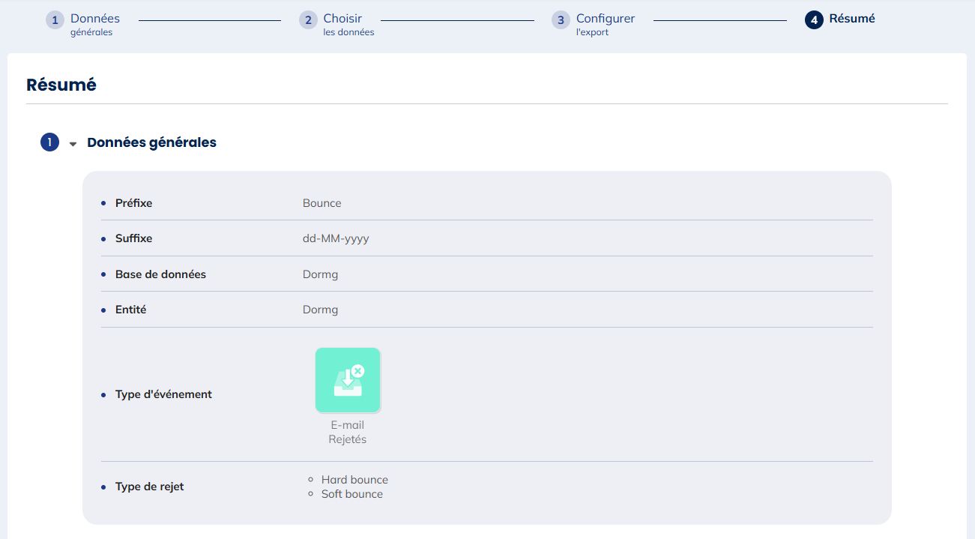Click the Soft bounce list entry
975x539 pixels.
pos(351,494)
